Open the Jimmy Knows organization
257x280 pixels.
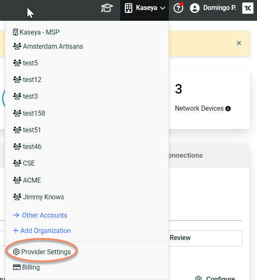coord(38,197)
